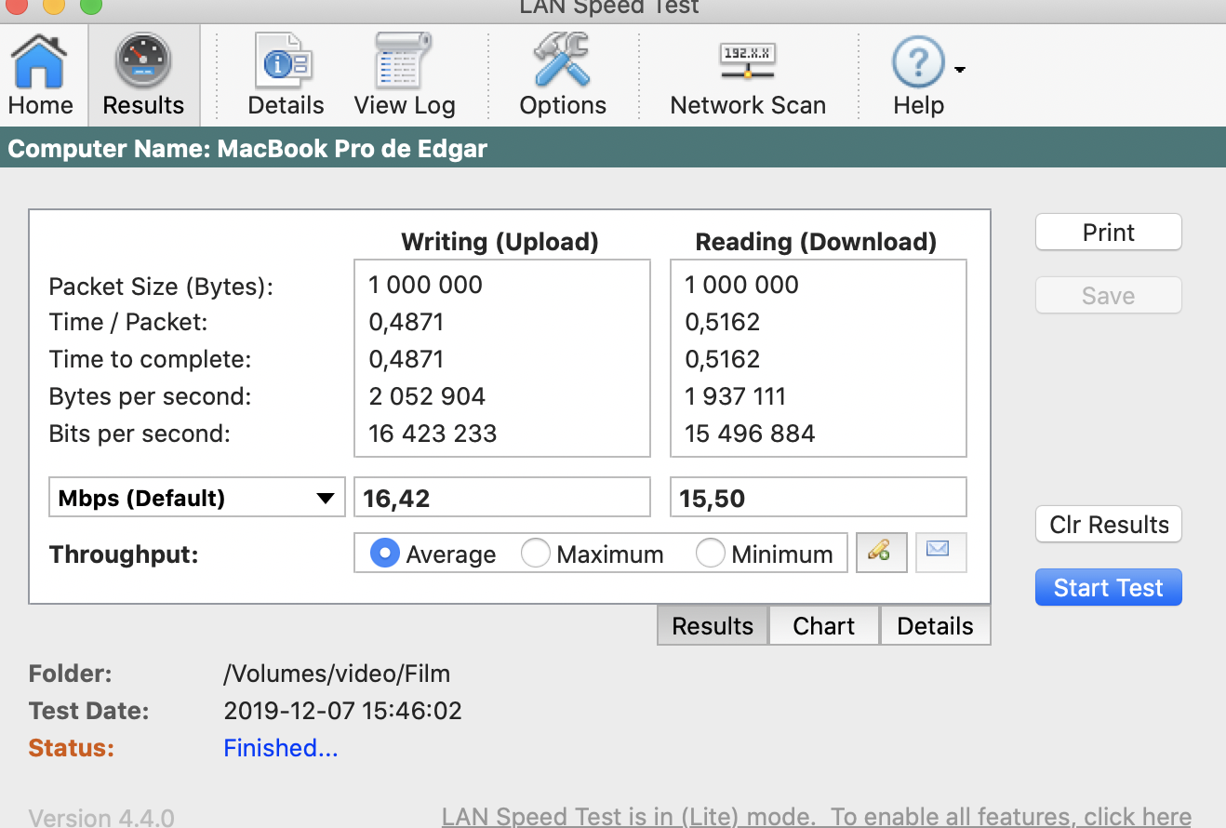Click the email results envelope icon
This screenshot has height=828, width=1226.
pyautogui.click(x=941, y=552)
